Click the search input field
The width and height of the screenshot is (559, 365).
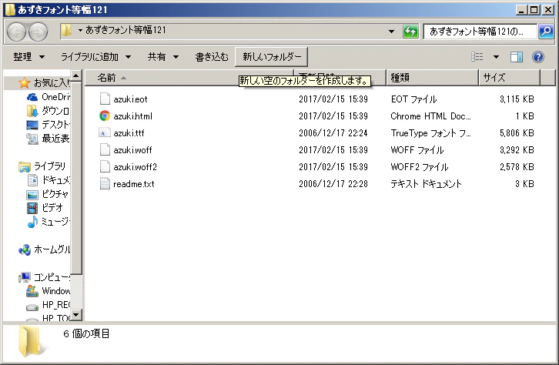(x=480, y=32)
